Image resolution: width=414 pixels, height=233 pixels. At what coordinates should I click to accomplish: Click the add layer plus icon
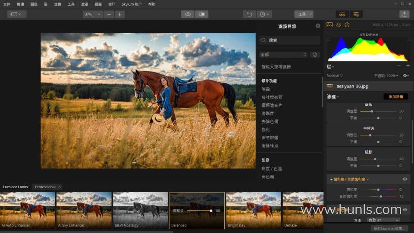click(x=408, y=66)
